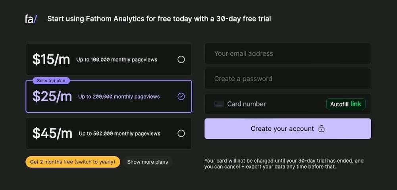Click the 30-day free trial heading
The image size is (397, 190).
pos(159,19)
